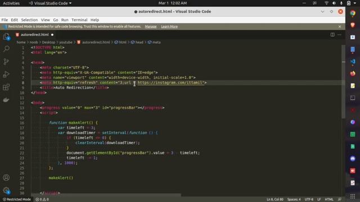Open the Run and Debug view
This screenshot has height=202, width=360.
(6, 74)
